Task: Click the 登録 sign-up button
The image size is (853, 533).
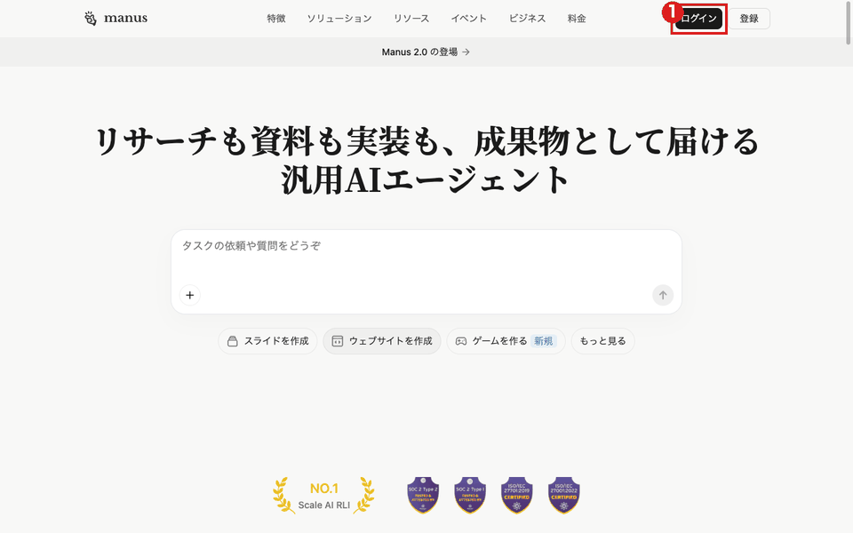Action: click(x=749, y=19)
